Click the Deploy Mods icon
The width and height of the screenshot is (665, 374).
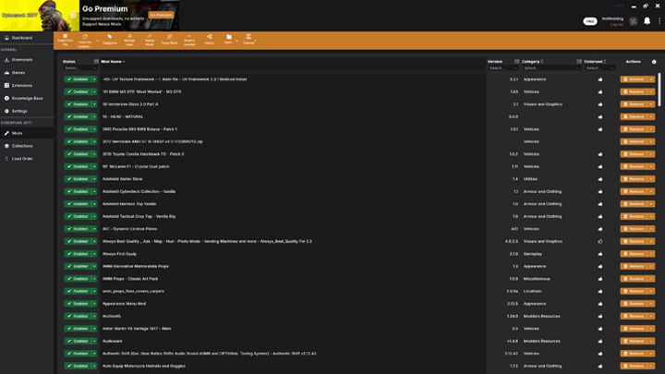coord(150,39)
